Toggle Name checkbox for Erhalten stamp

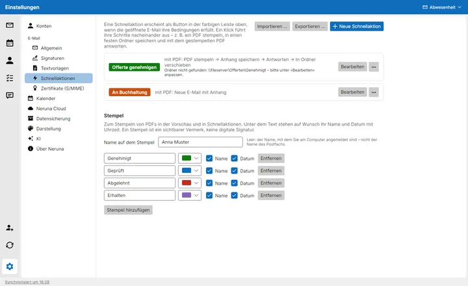click(x=209, y=195)
